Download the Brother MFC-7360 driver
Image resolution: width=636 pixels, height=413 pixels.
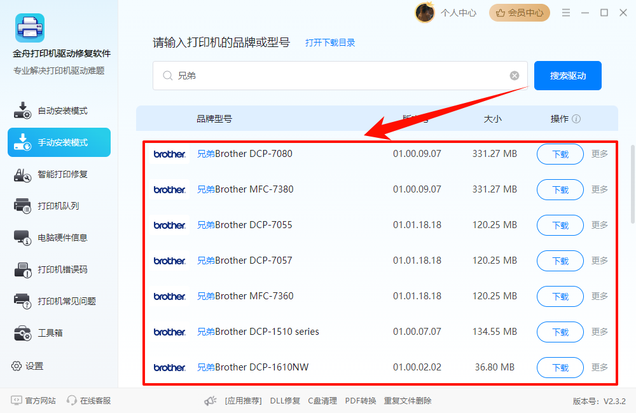pyautogui.click(x=560, y=296)
